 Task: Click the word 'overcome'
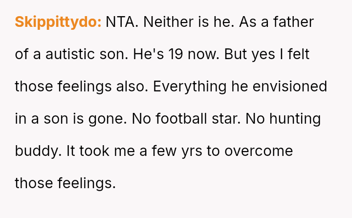(x=259, y=151)
